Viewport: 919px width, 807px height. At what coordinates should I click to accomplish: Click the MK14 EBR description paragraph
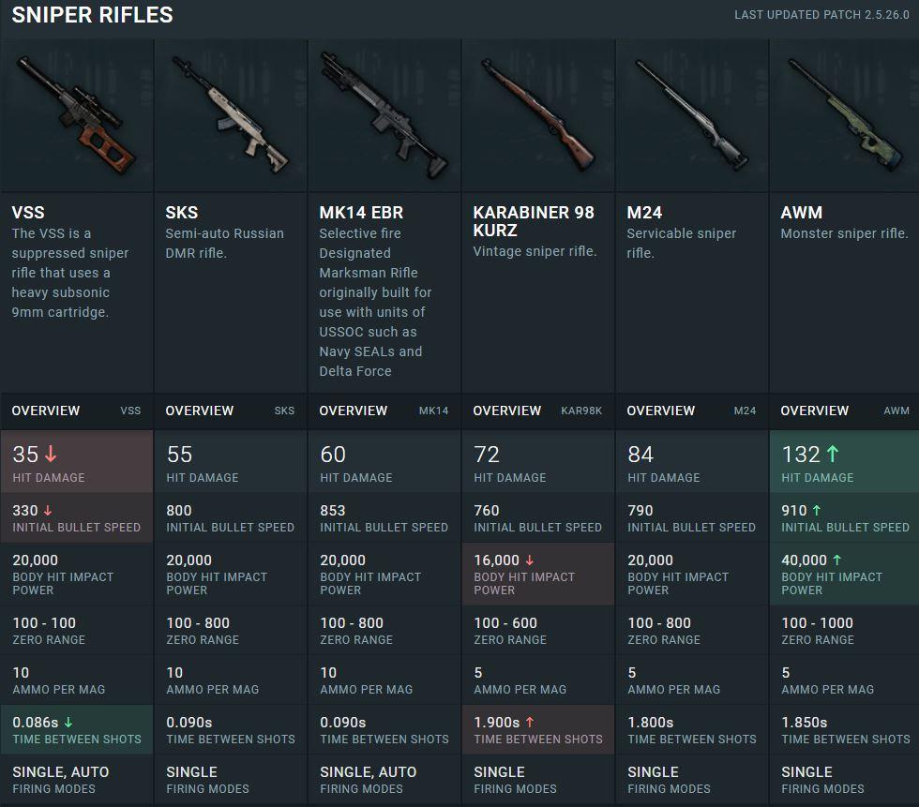[x=375, y=302]
